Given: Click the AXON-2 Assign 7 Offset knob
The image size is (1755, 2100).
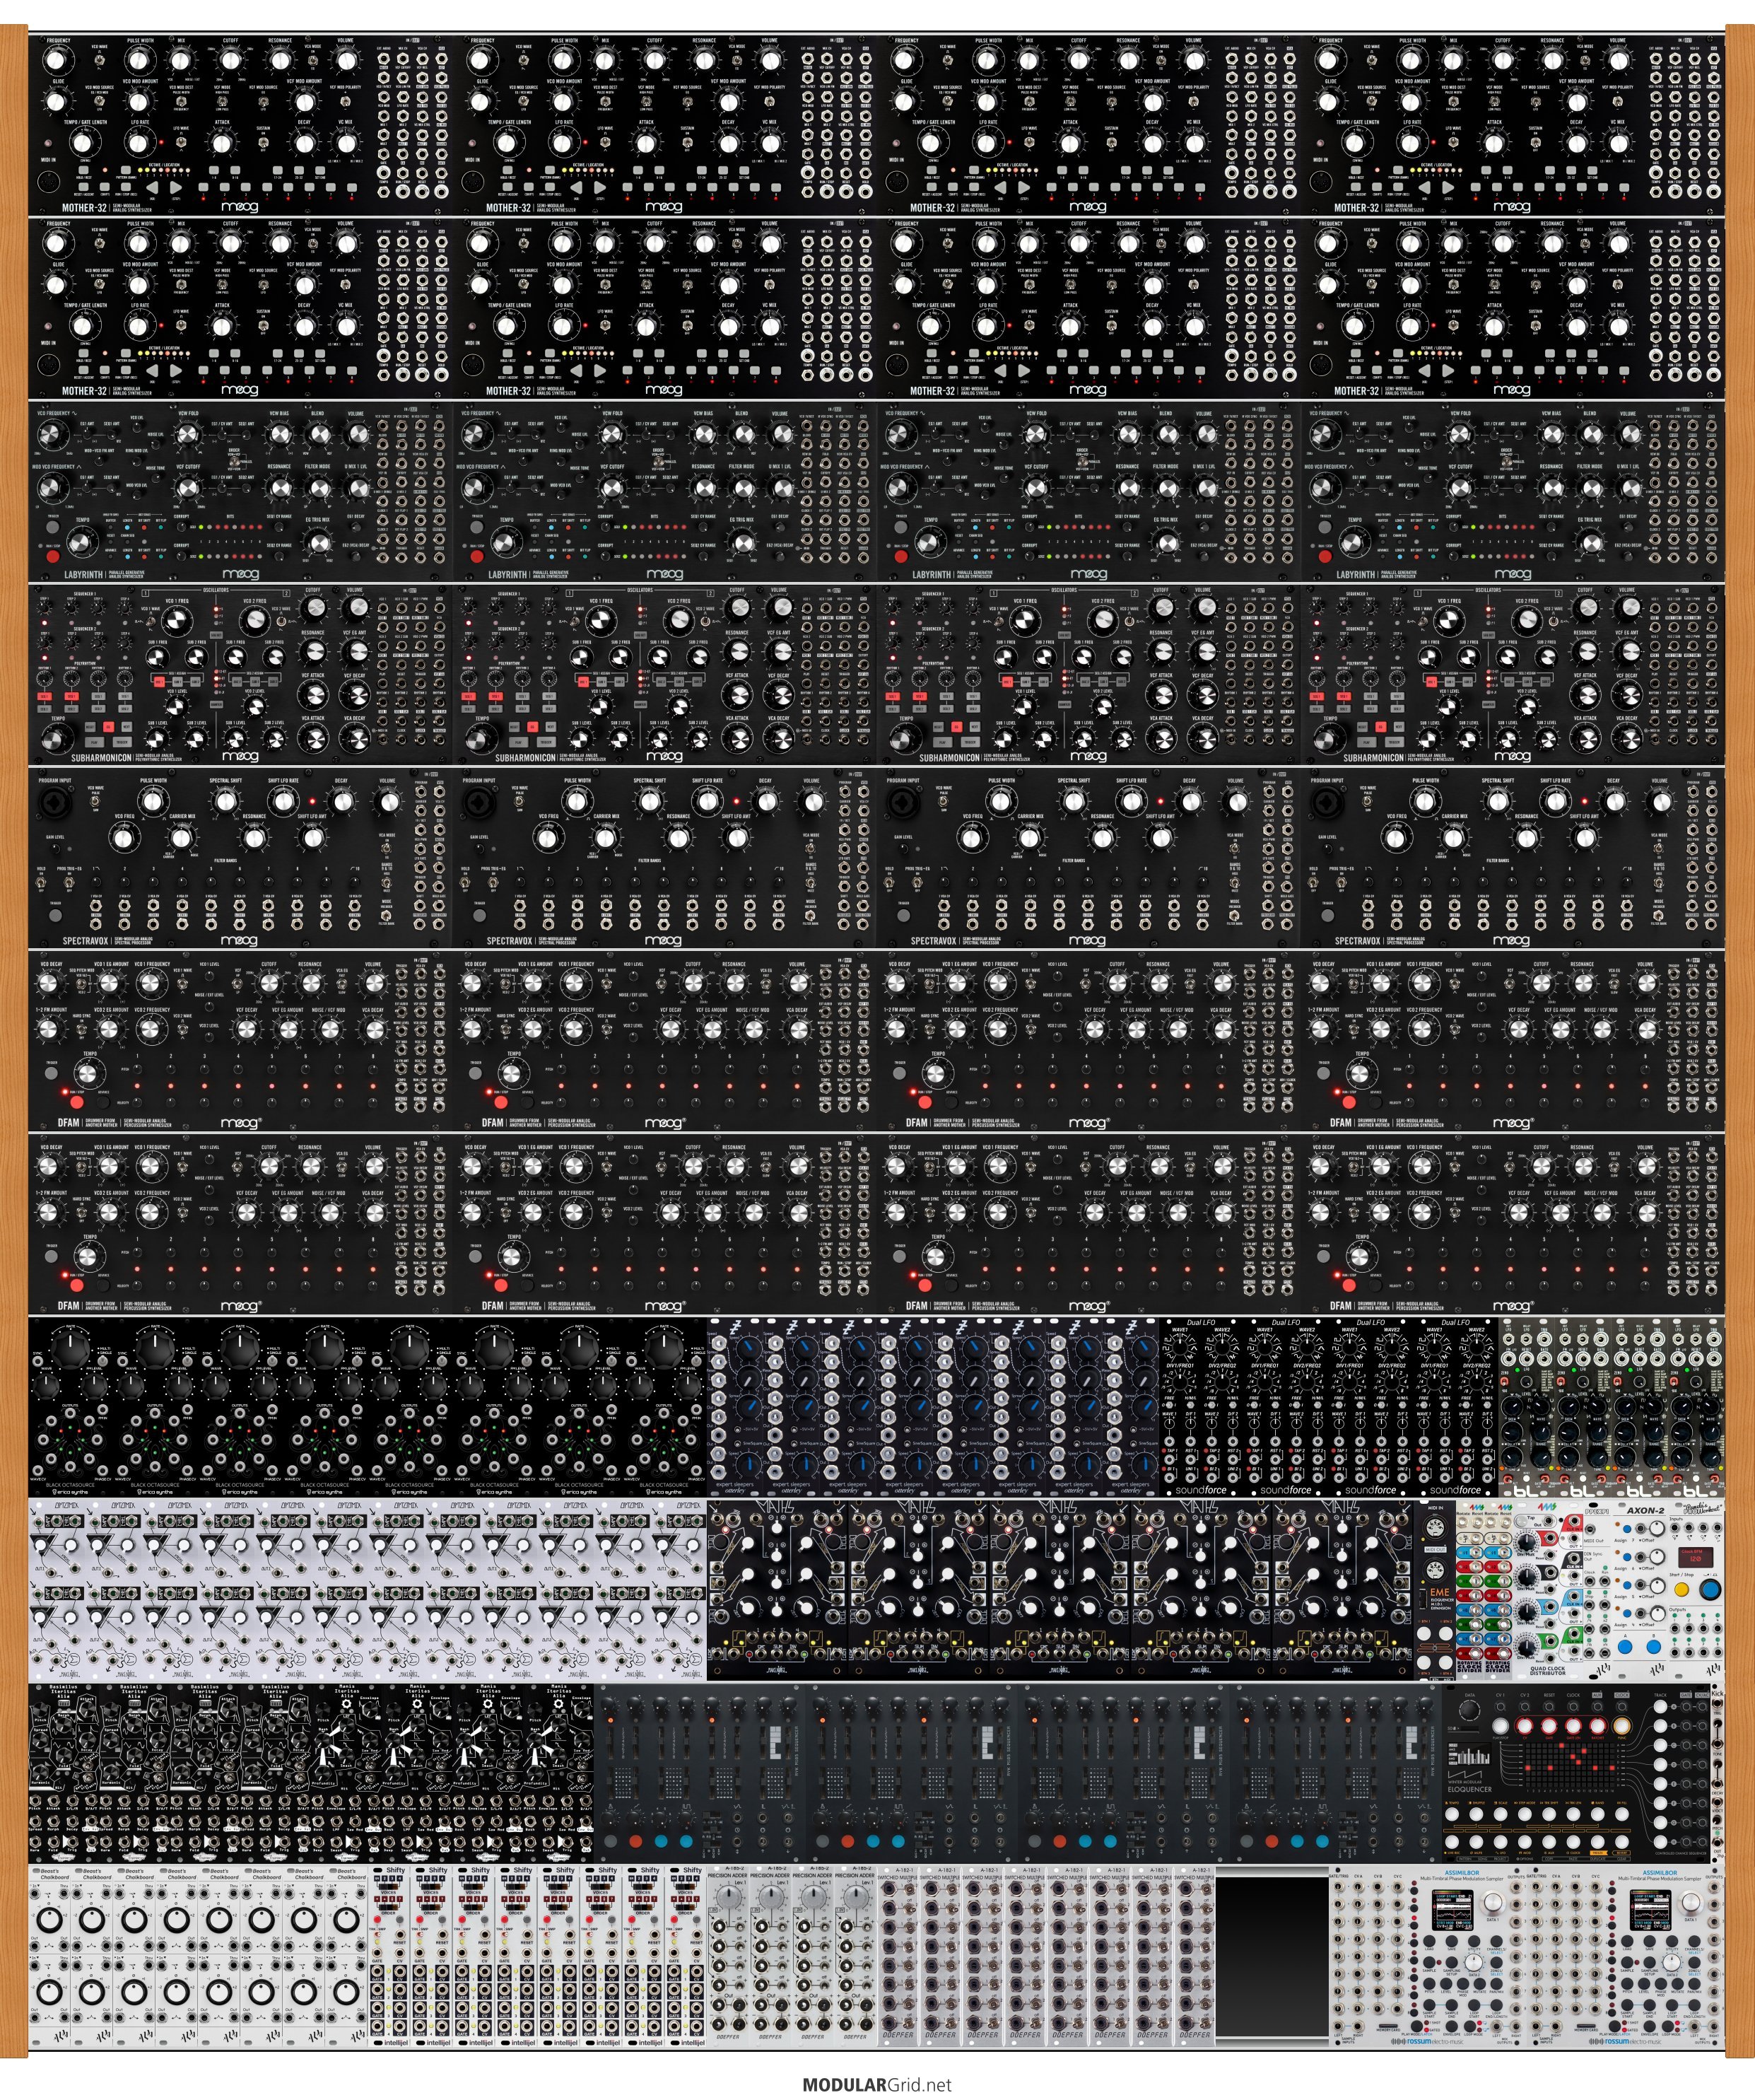Looking at the screenshot, I should tap(1657, 1529).
